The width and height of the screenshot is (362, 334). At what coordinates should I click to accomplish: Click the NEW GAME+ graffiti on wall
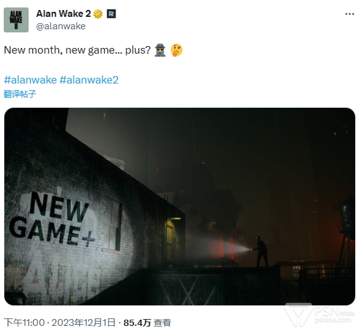click(x=52, y=219)
